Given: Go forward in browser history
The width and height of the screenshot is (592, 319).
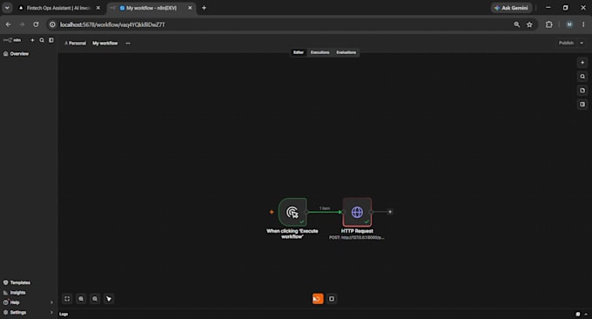Looking at the screenshot, I should 22,24.
